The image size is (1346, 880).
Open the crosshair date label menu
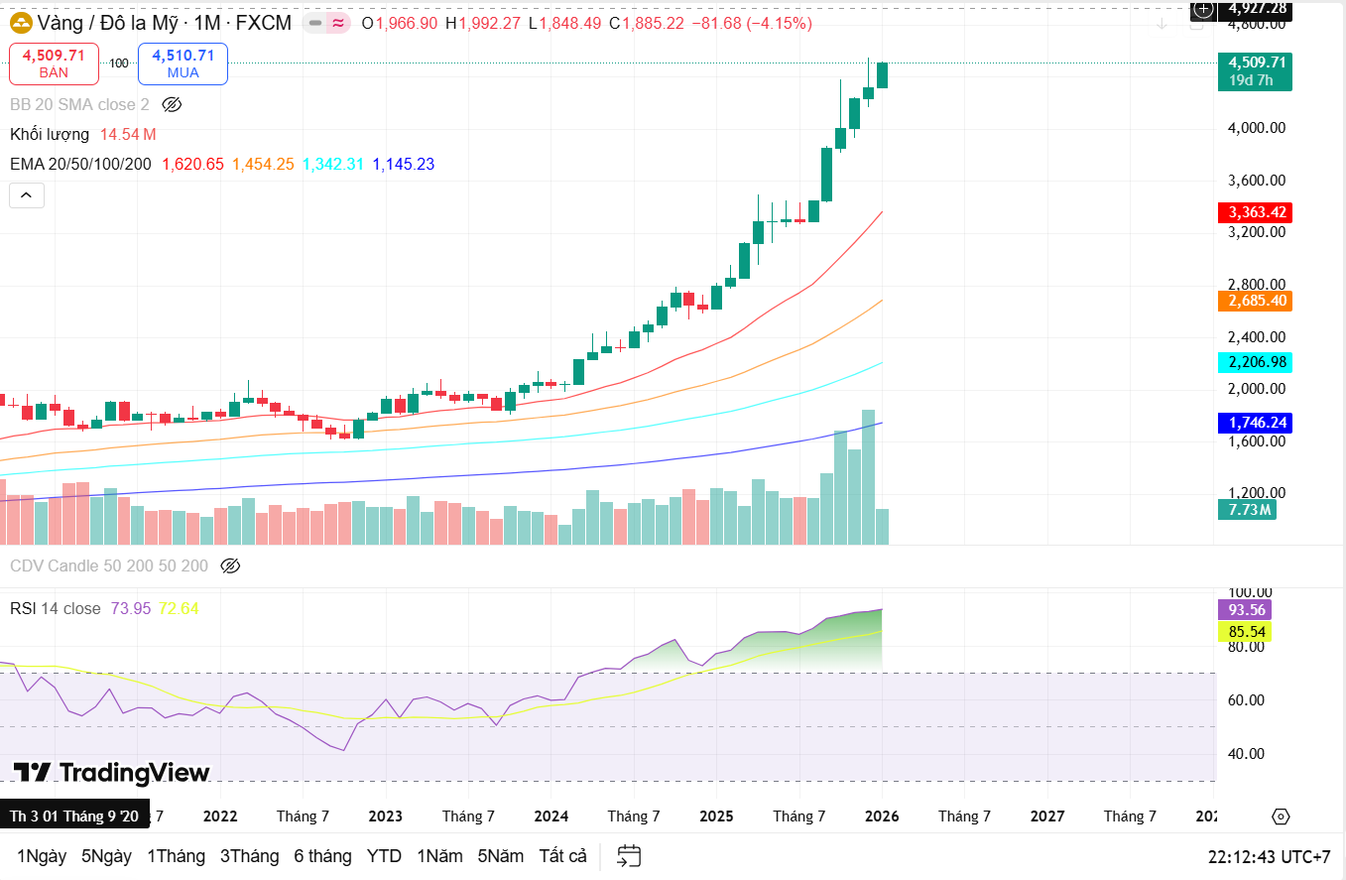(x=72, y=816)
